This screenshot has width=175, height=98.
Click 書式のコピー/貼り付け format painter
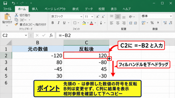click(30, 24)
